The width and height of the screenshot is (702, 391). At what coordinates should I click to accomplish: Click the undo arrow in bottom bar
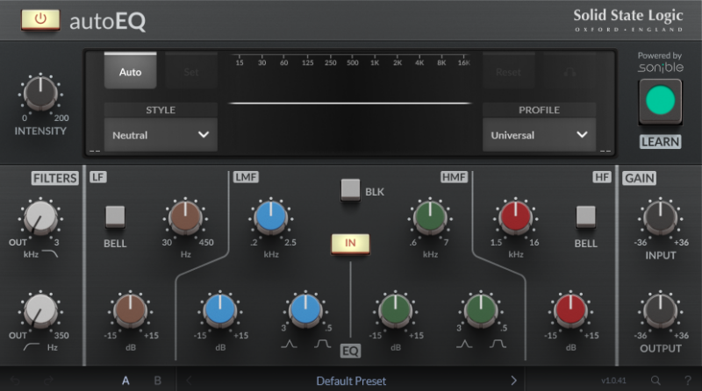click(16, 380)
